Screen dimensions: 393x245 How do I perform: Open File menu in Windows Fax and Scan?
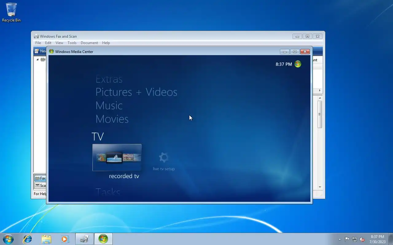(x=38, y=43)
